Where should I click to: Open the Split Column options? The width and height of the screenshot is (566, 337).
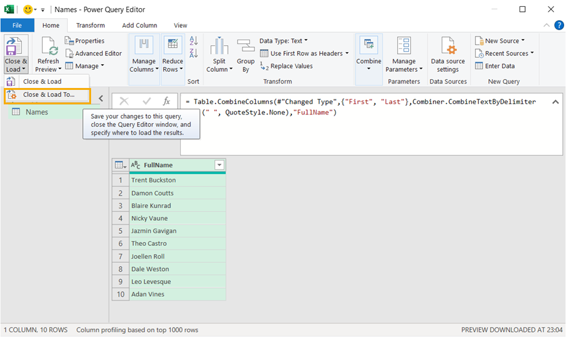coord(219,54)
